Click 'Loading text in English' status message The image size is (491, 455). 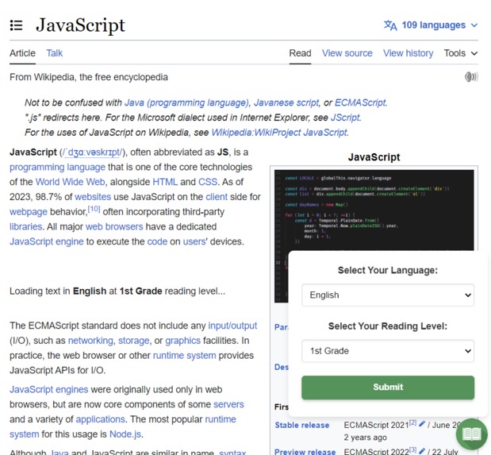click(x=117, y=291)
